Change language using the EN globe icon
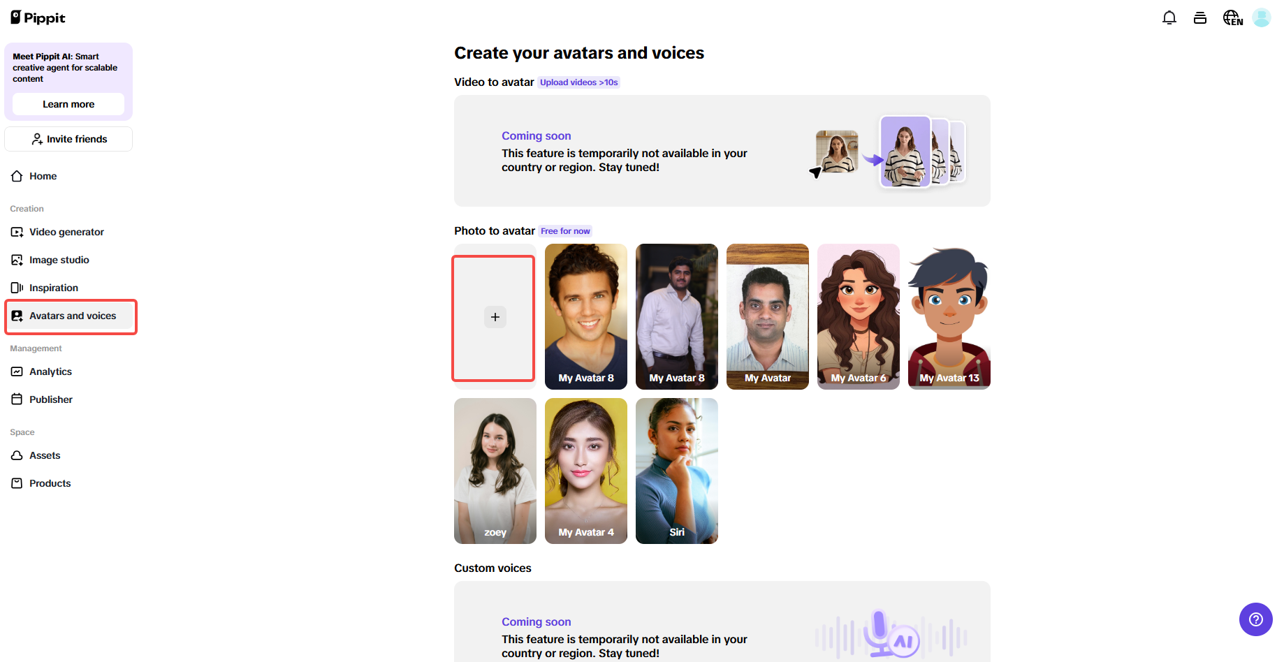This screenshot has width=1284, height=662. (x=1232, y=17)
